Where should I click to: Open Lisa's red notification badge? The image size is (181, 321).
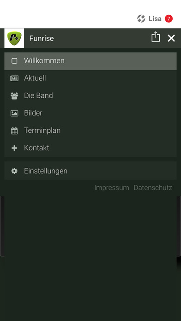169,18
